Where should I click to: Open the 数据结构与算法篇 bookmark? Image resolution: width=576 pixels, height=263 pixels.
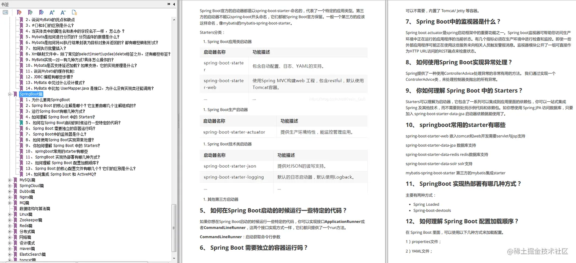35,208
